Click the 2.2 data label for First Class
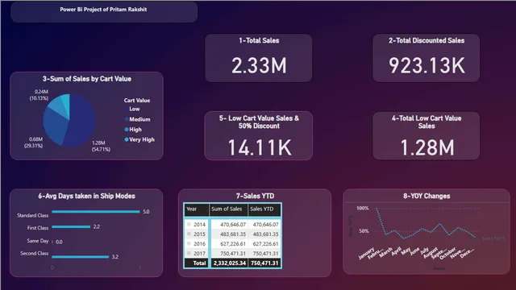 tap(97, 226)
